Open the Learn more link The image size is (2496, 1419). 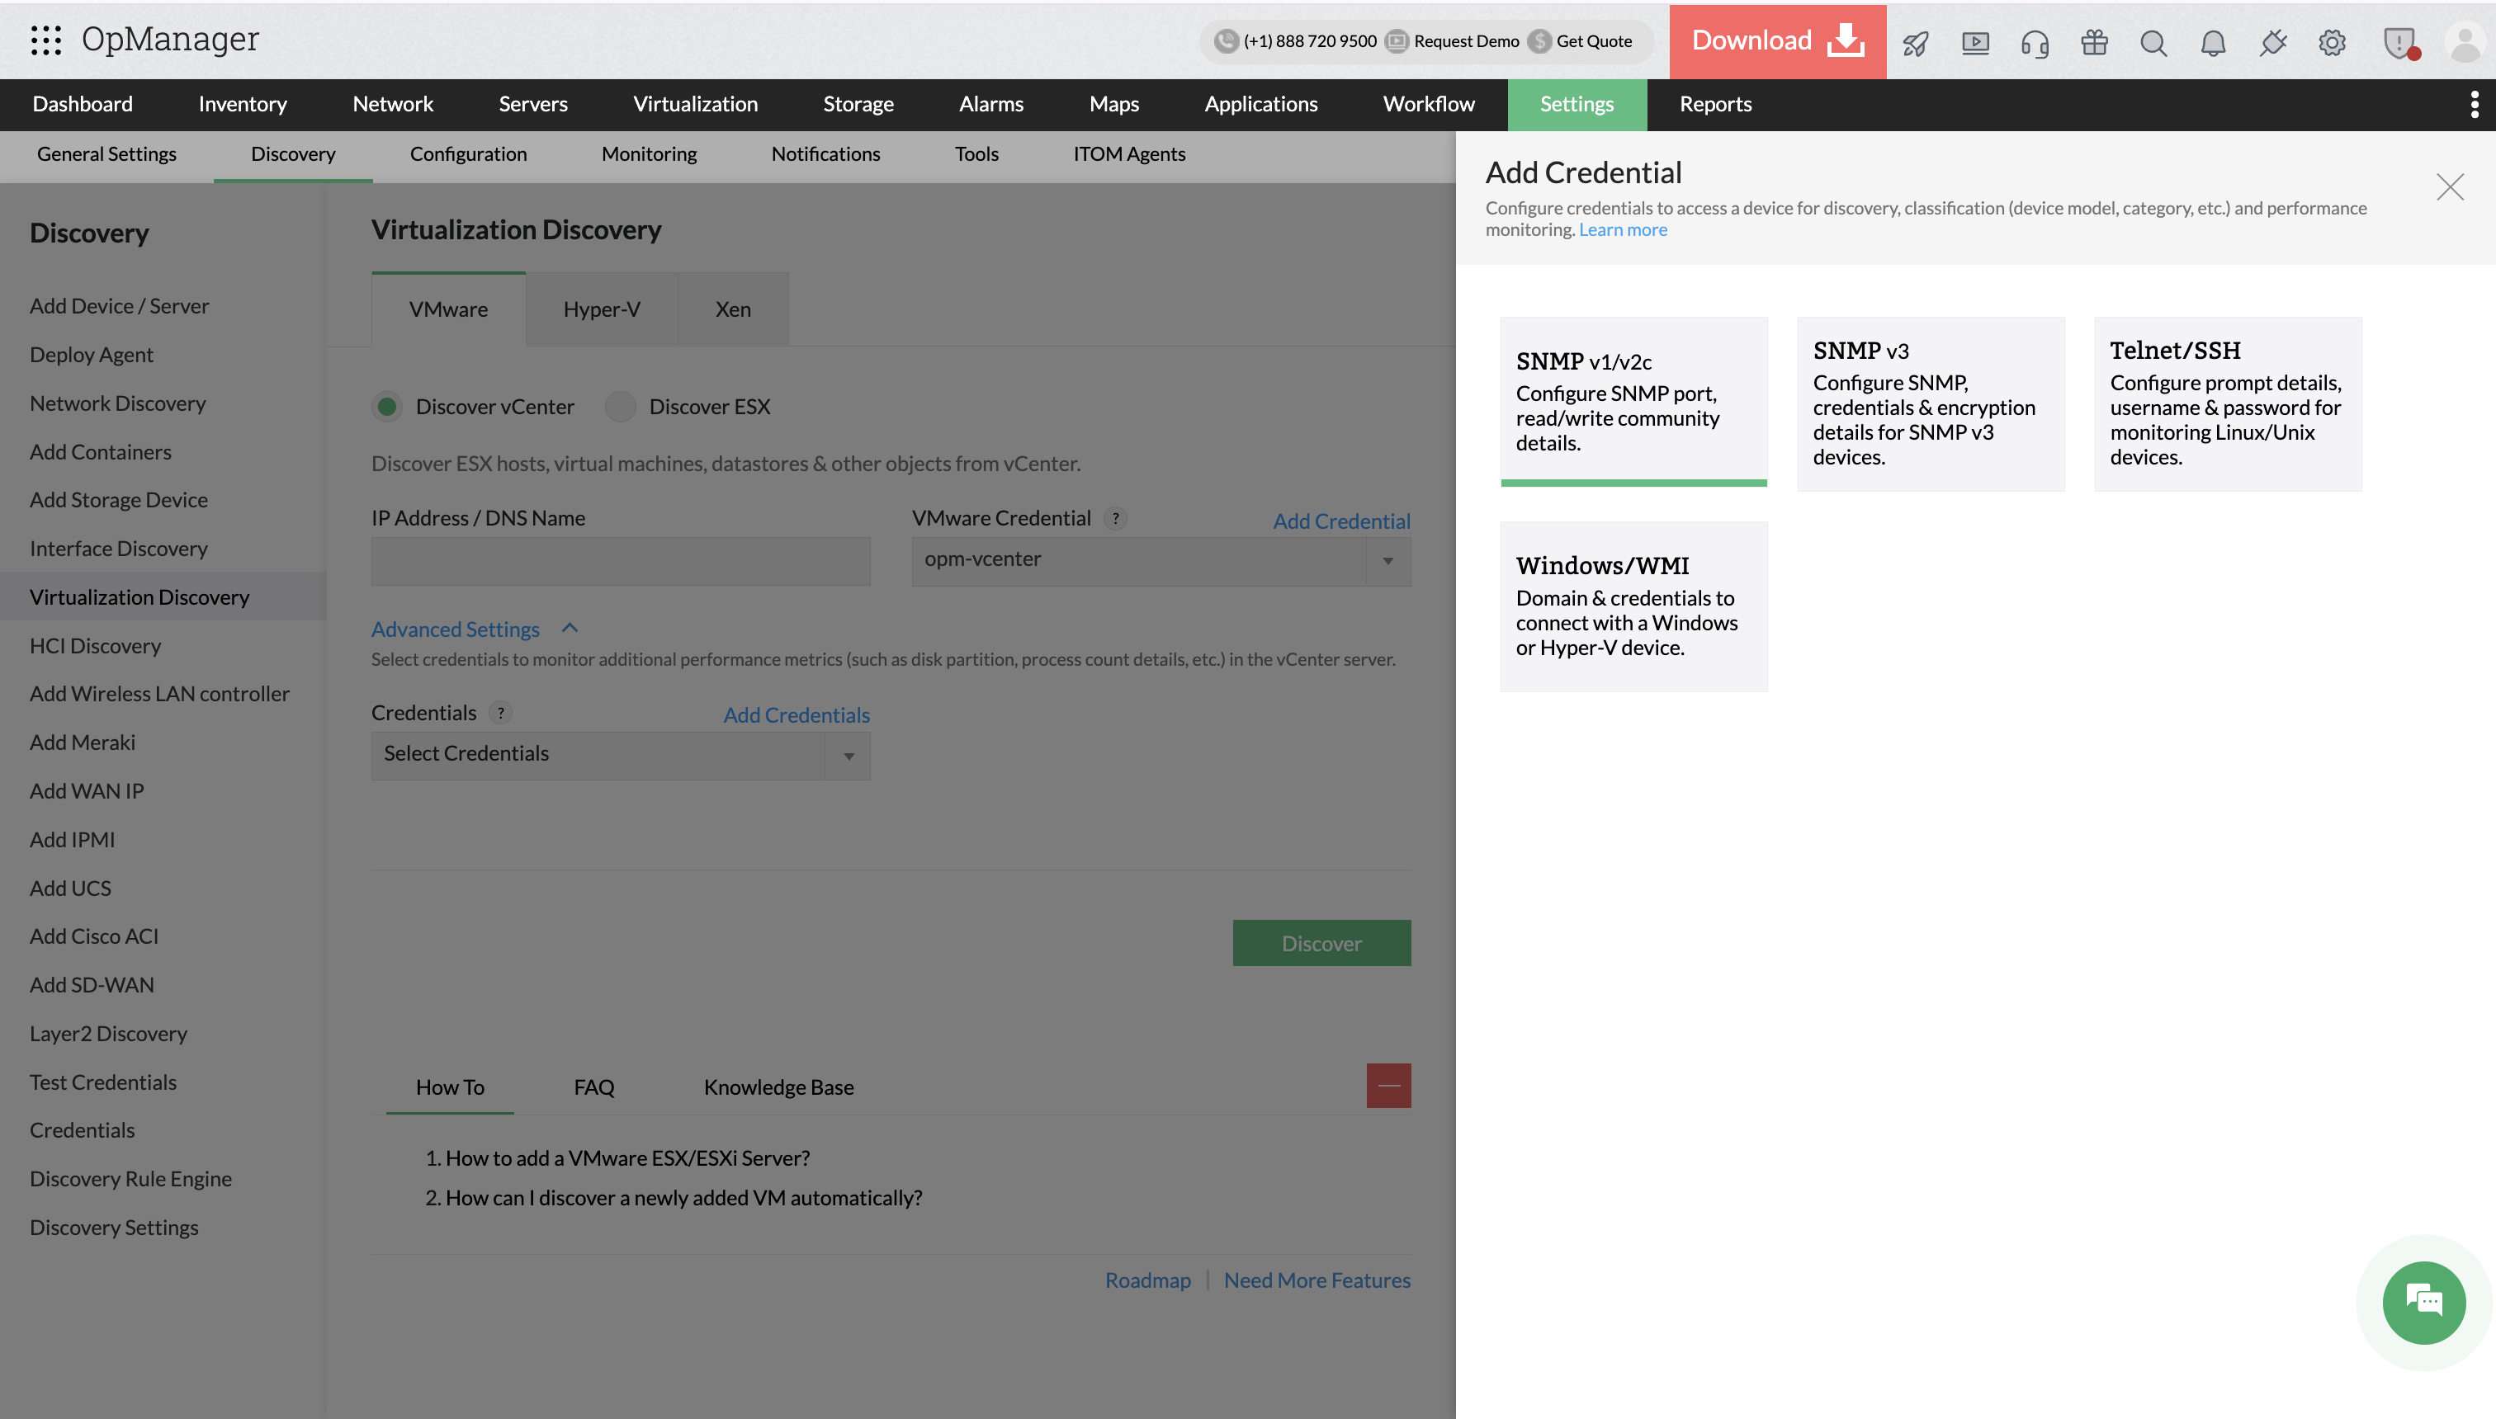pyautogui.click(x=1623, y=230)
